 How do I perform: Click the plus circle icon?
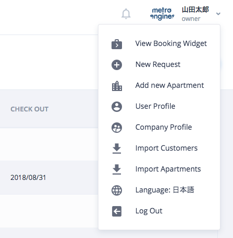click(117, 65)
